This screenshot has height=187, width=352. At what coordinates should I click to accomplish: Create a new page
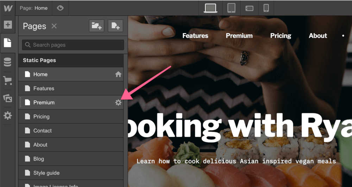pyautogui.click(x=115, y=26)
